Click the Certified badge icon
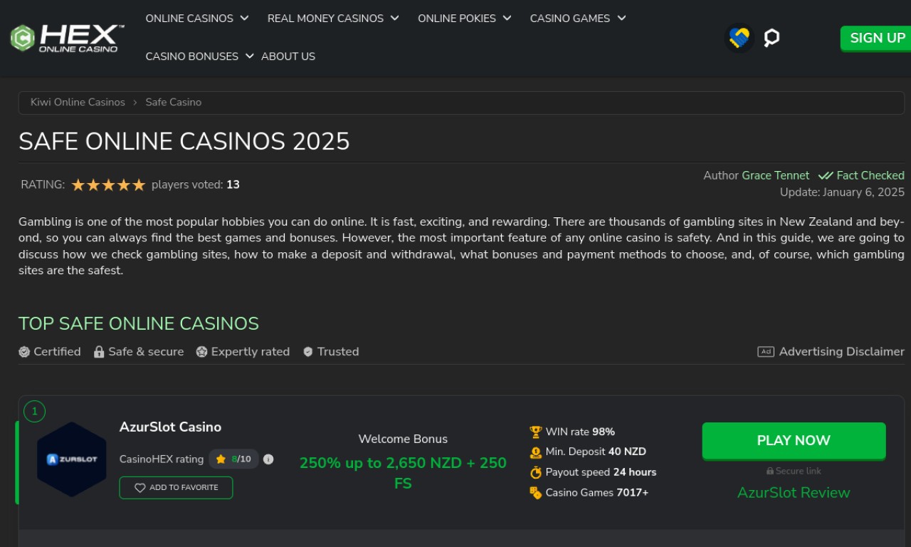 coord(24,352)
